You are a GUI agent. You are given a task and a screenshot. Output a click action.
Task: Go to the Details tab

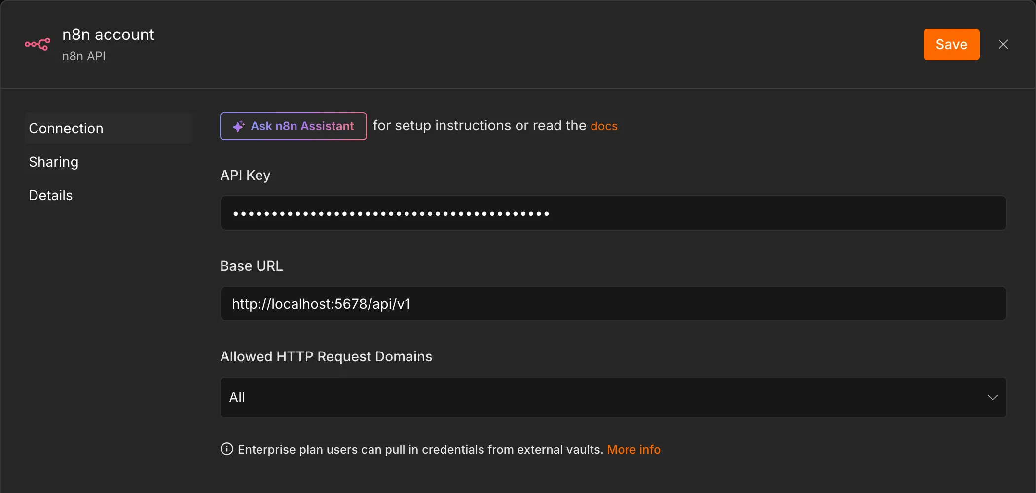(x=108, y=195)
